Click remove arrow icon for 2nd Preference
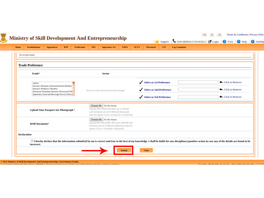This screenshot has width=264, height=198. (221, 89)
